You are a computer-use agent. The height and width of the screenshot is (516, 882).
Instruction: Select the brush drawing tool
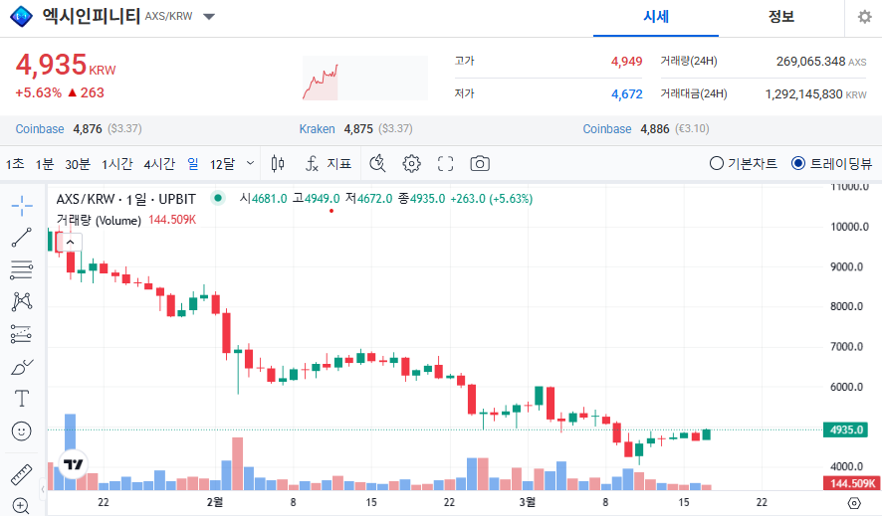22,367
